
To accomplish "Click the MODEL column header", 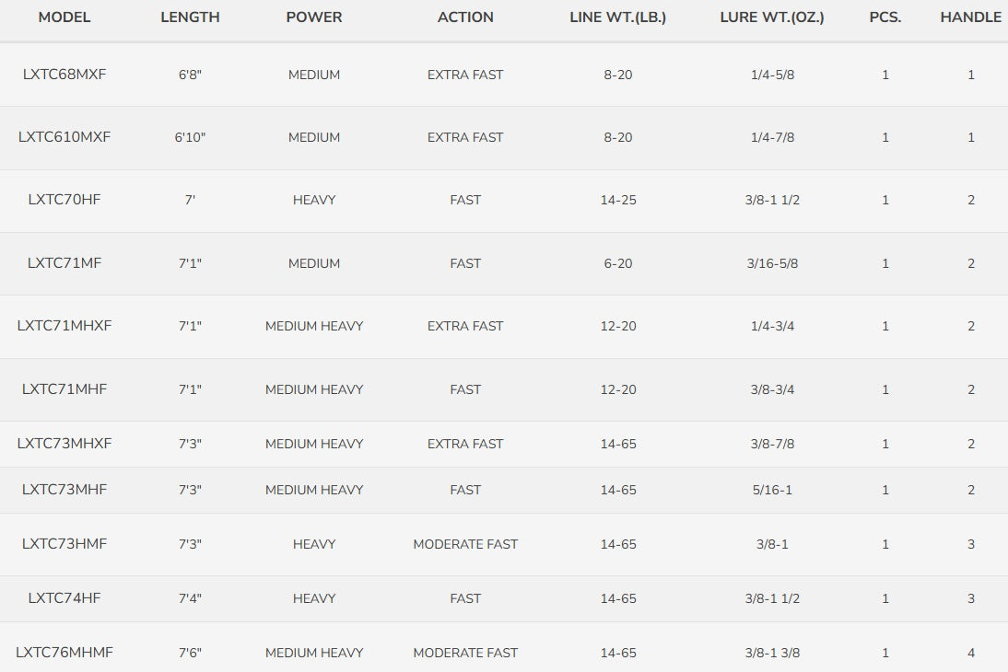I will (64, 17).
